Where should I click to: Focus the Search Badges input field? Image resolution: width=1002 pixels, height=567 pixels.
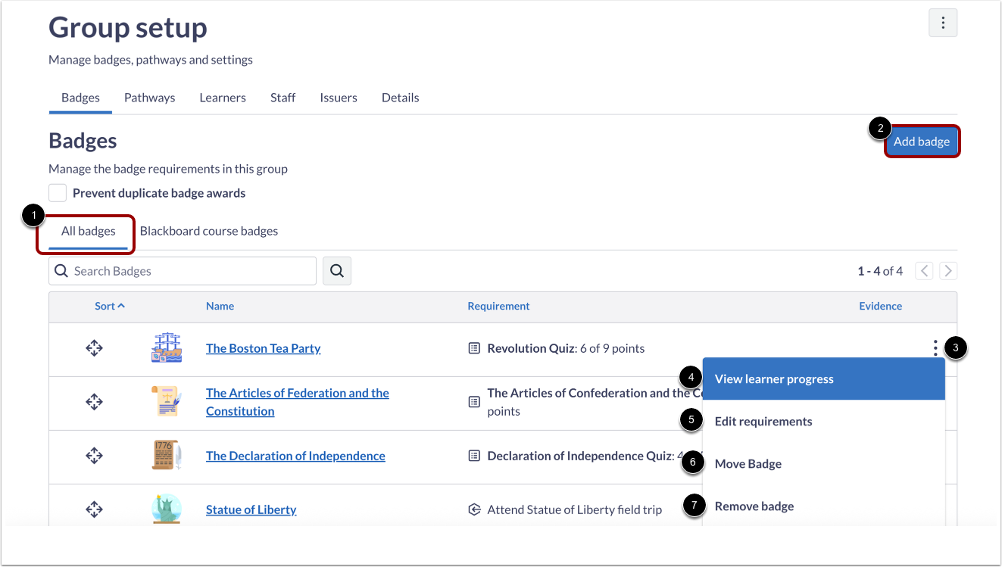183,271
